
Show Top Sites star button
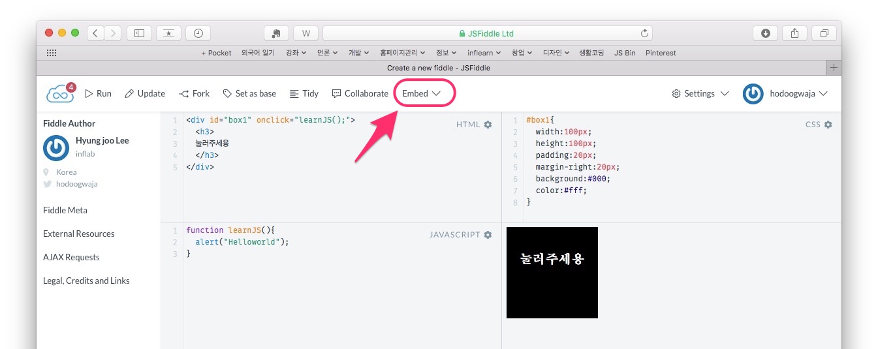pyautogui.click(x=168, y=33)
